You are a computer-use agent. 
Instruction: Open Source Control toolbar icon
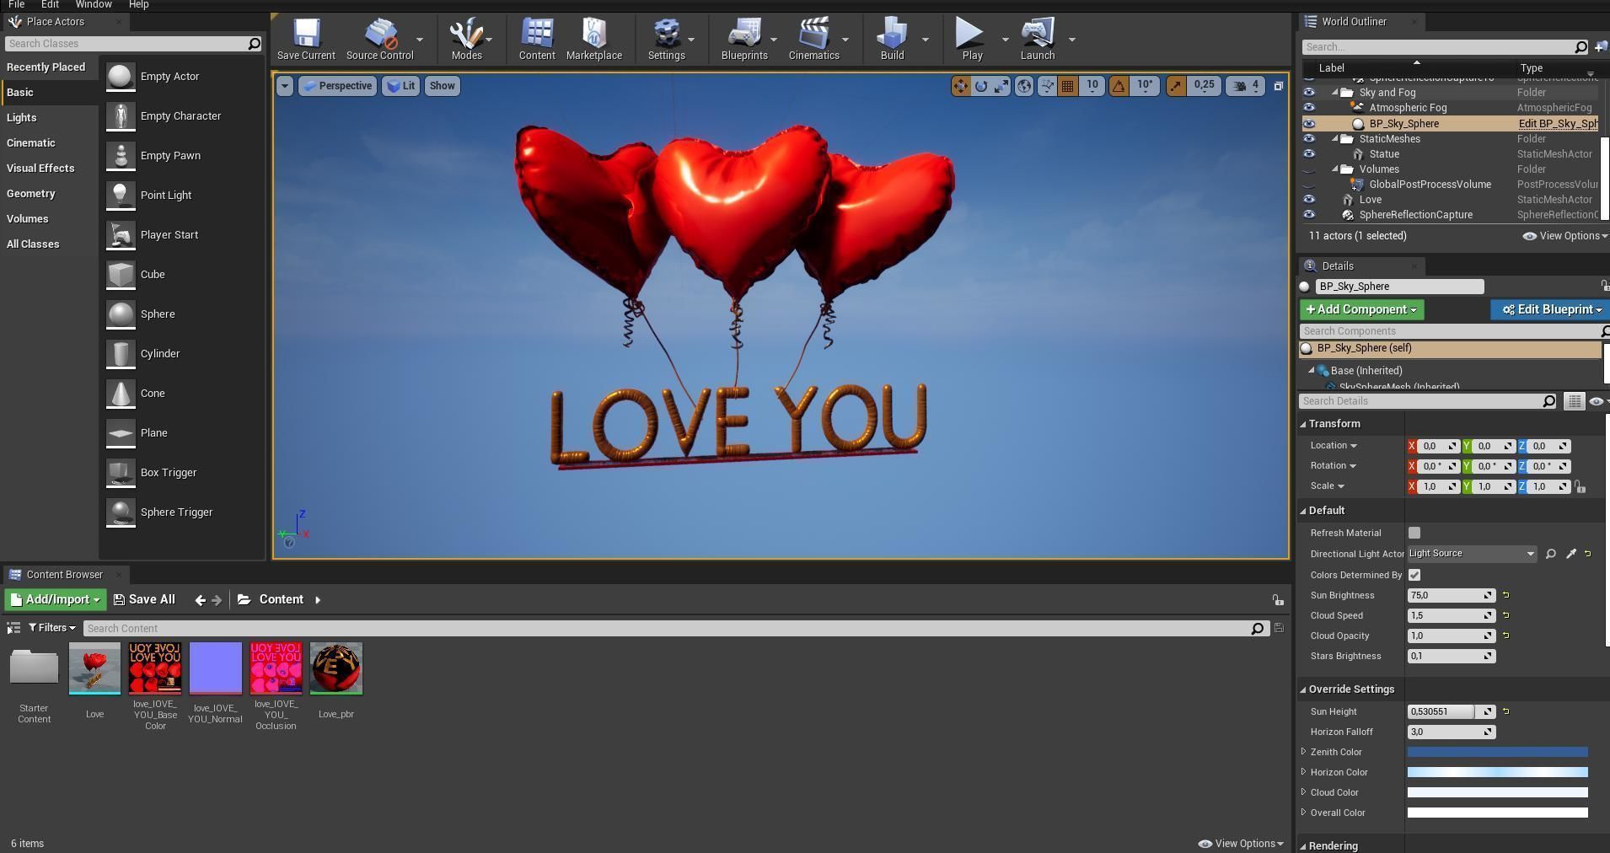[x=379, y=39]
